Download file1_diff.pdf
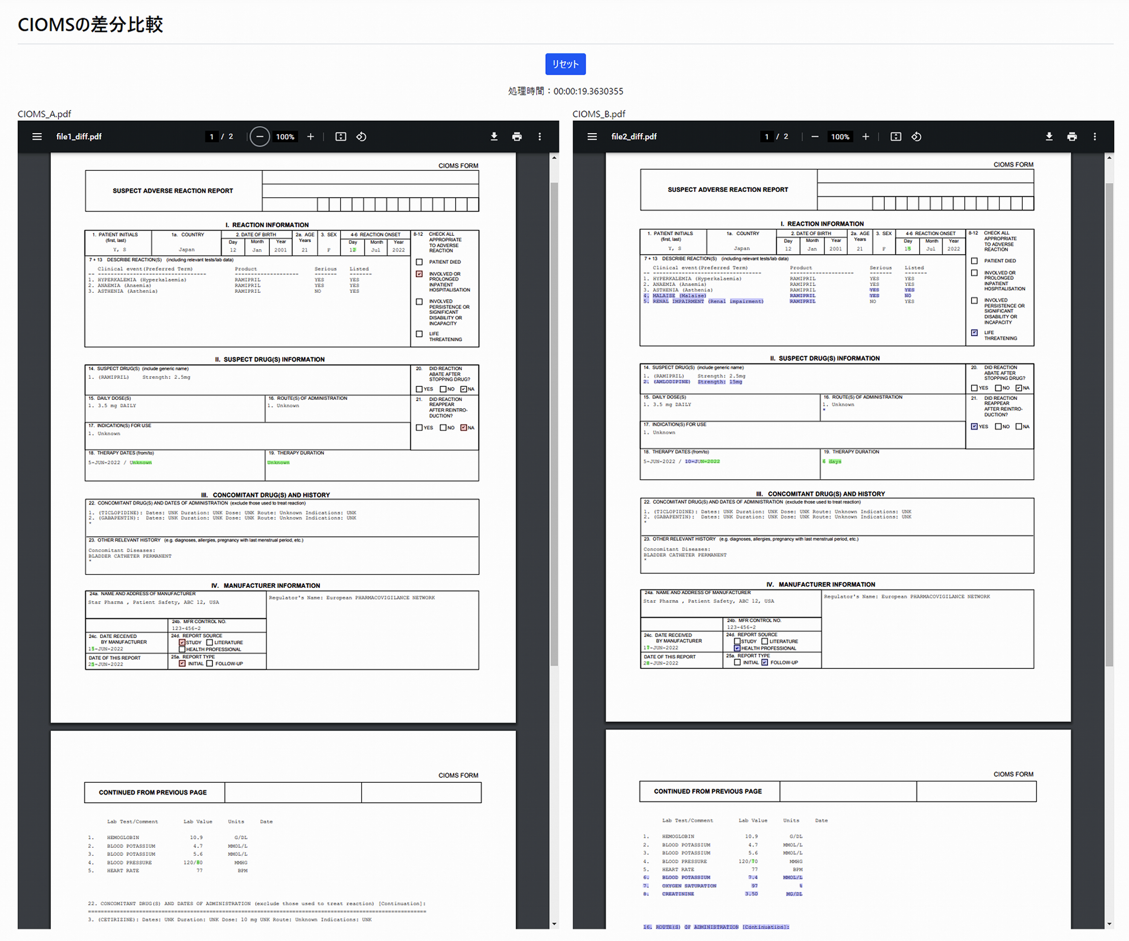The width and height of the screenshot is (1129, 941). [x=494, y=137]
